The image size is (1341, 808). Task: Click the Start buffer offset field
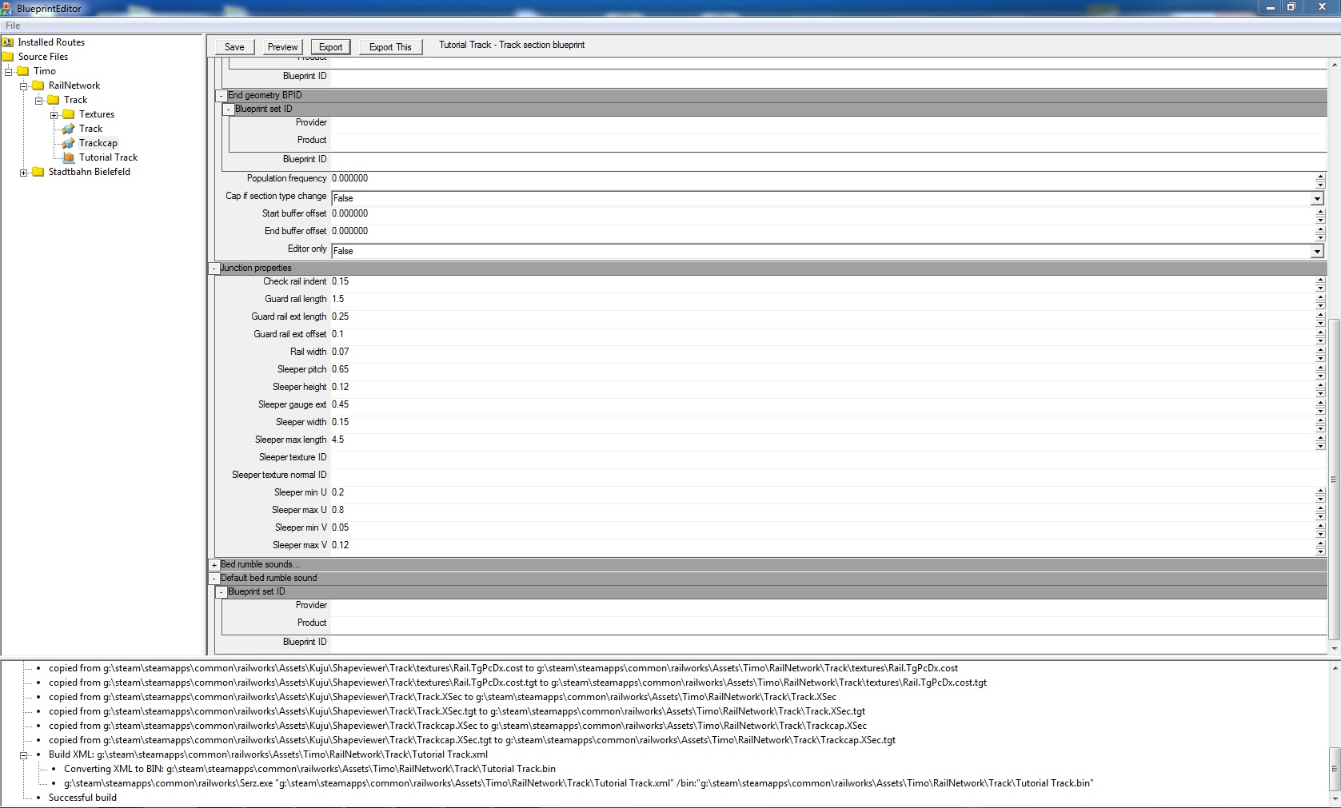point(822,214)
